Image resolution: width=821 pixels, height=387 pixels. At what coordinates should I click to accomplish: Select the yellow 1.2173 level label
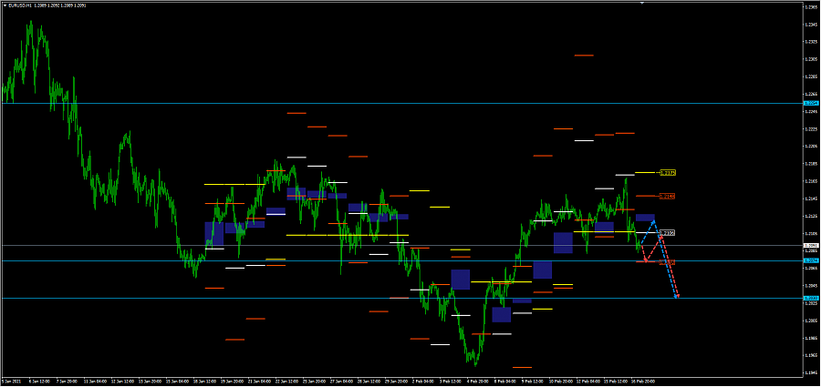[x=668, y=173]
